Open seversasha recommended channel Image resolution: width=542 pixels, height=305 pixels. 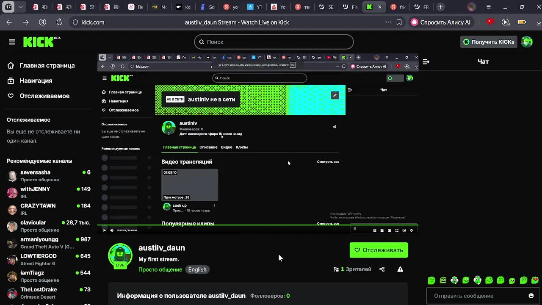(x=49, y=176)
